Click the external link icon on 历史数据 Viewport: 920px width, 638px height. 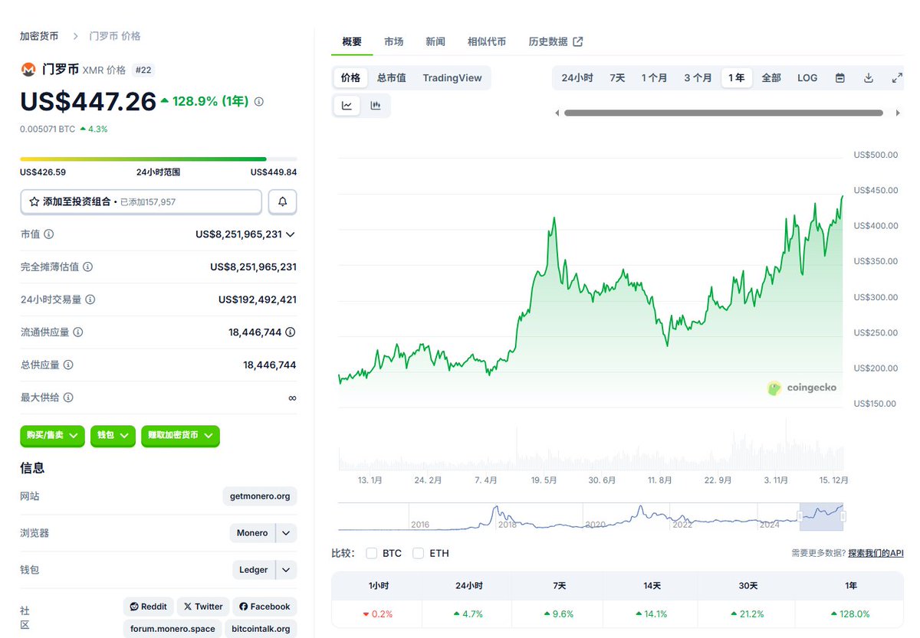tap(578, 41)
